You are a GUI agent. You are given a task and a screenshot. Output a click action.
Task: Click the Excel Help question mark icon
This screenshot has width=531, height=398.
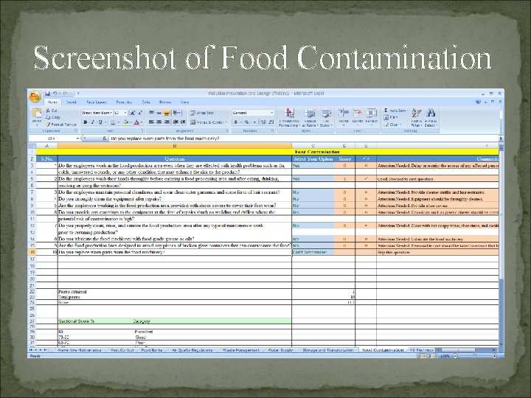[x=478, y=102]
